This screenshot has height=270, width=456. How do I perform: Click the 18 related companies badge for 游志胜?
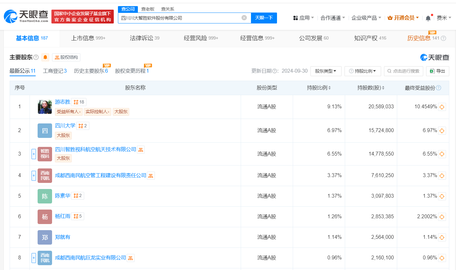(x=79, y=102)
